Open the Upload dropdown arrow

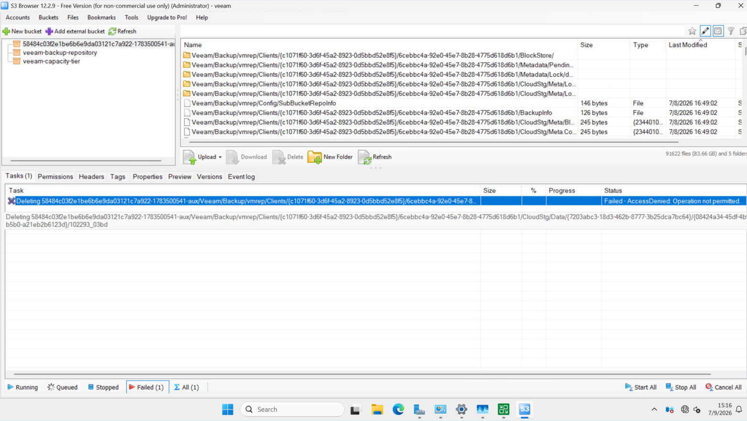click(220, 157)
